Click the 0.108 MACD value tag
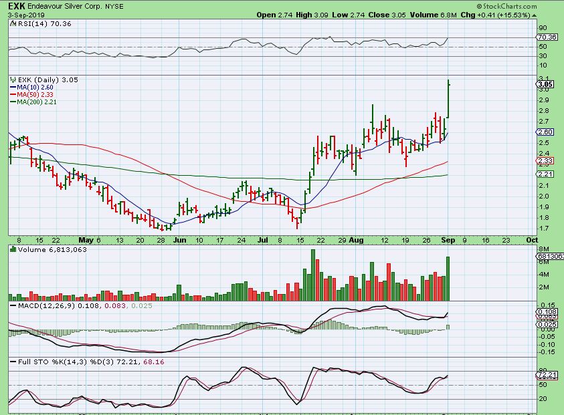 point(547,311)
